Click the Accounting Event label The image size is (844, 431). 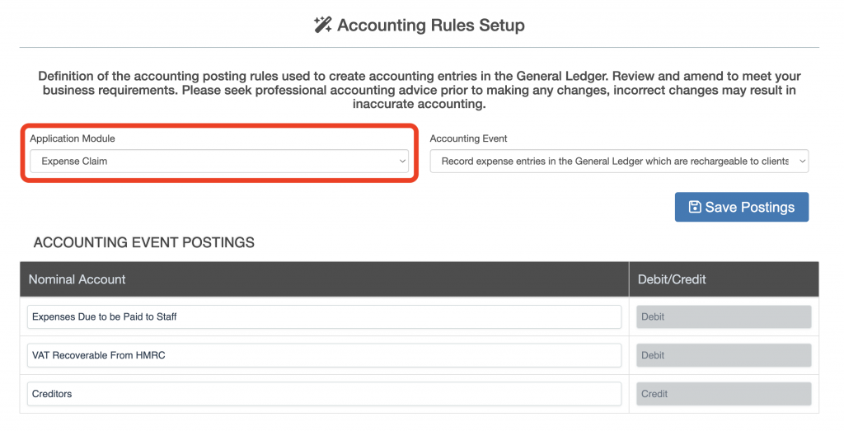pos(469,138)
